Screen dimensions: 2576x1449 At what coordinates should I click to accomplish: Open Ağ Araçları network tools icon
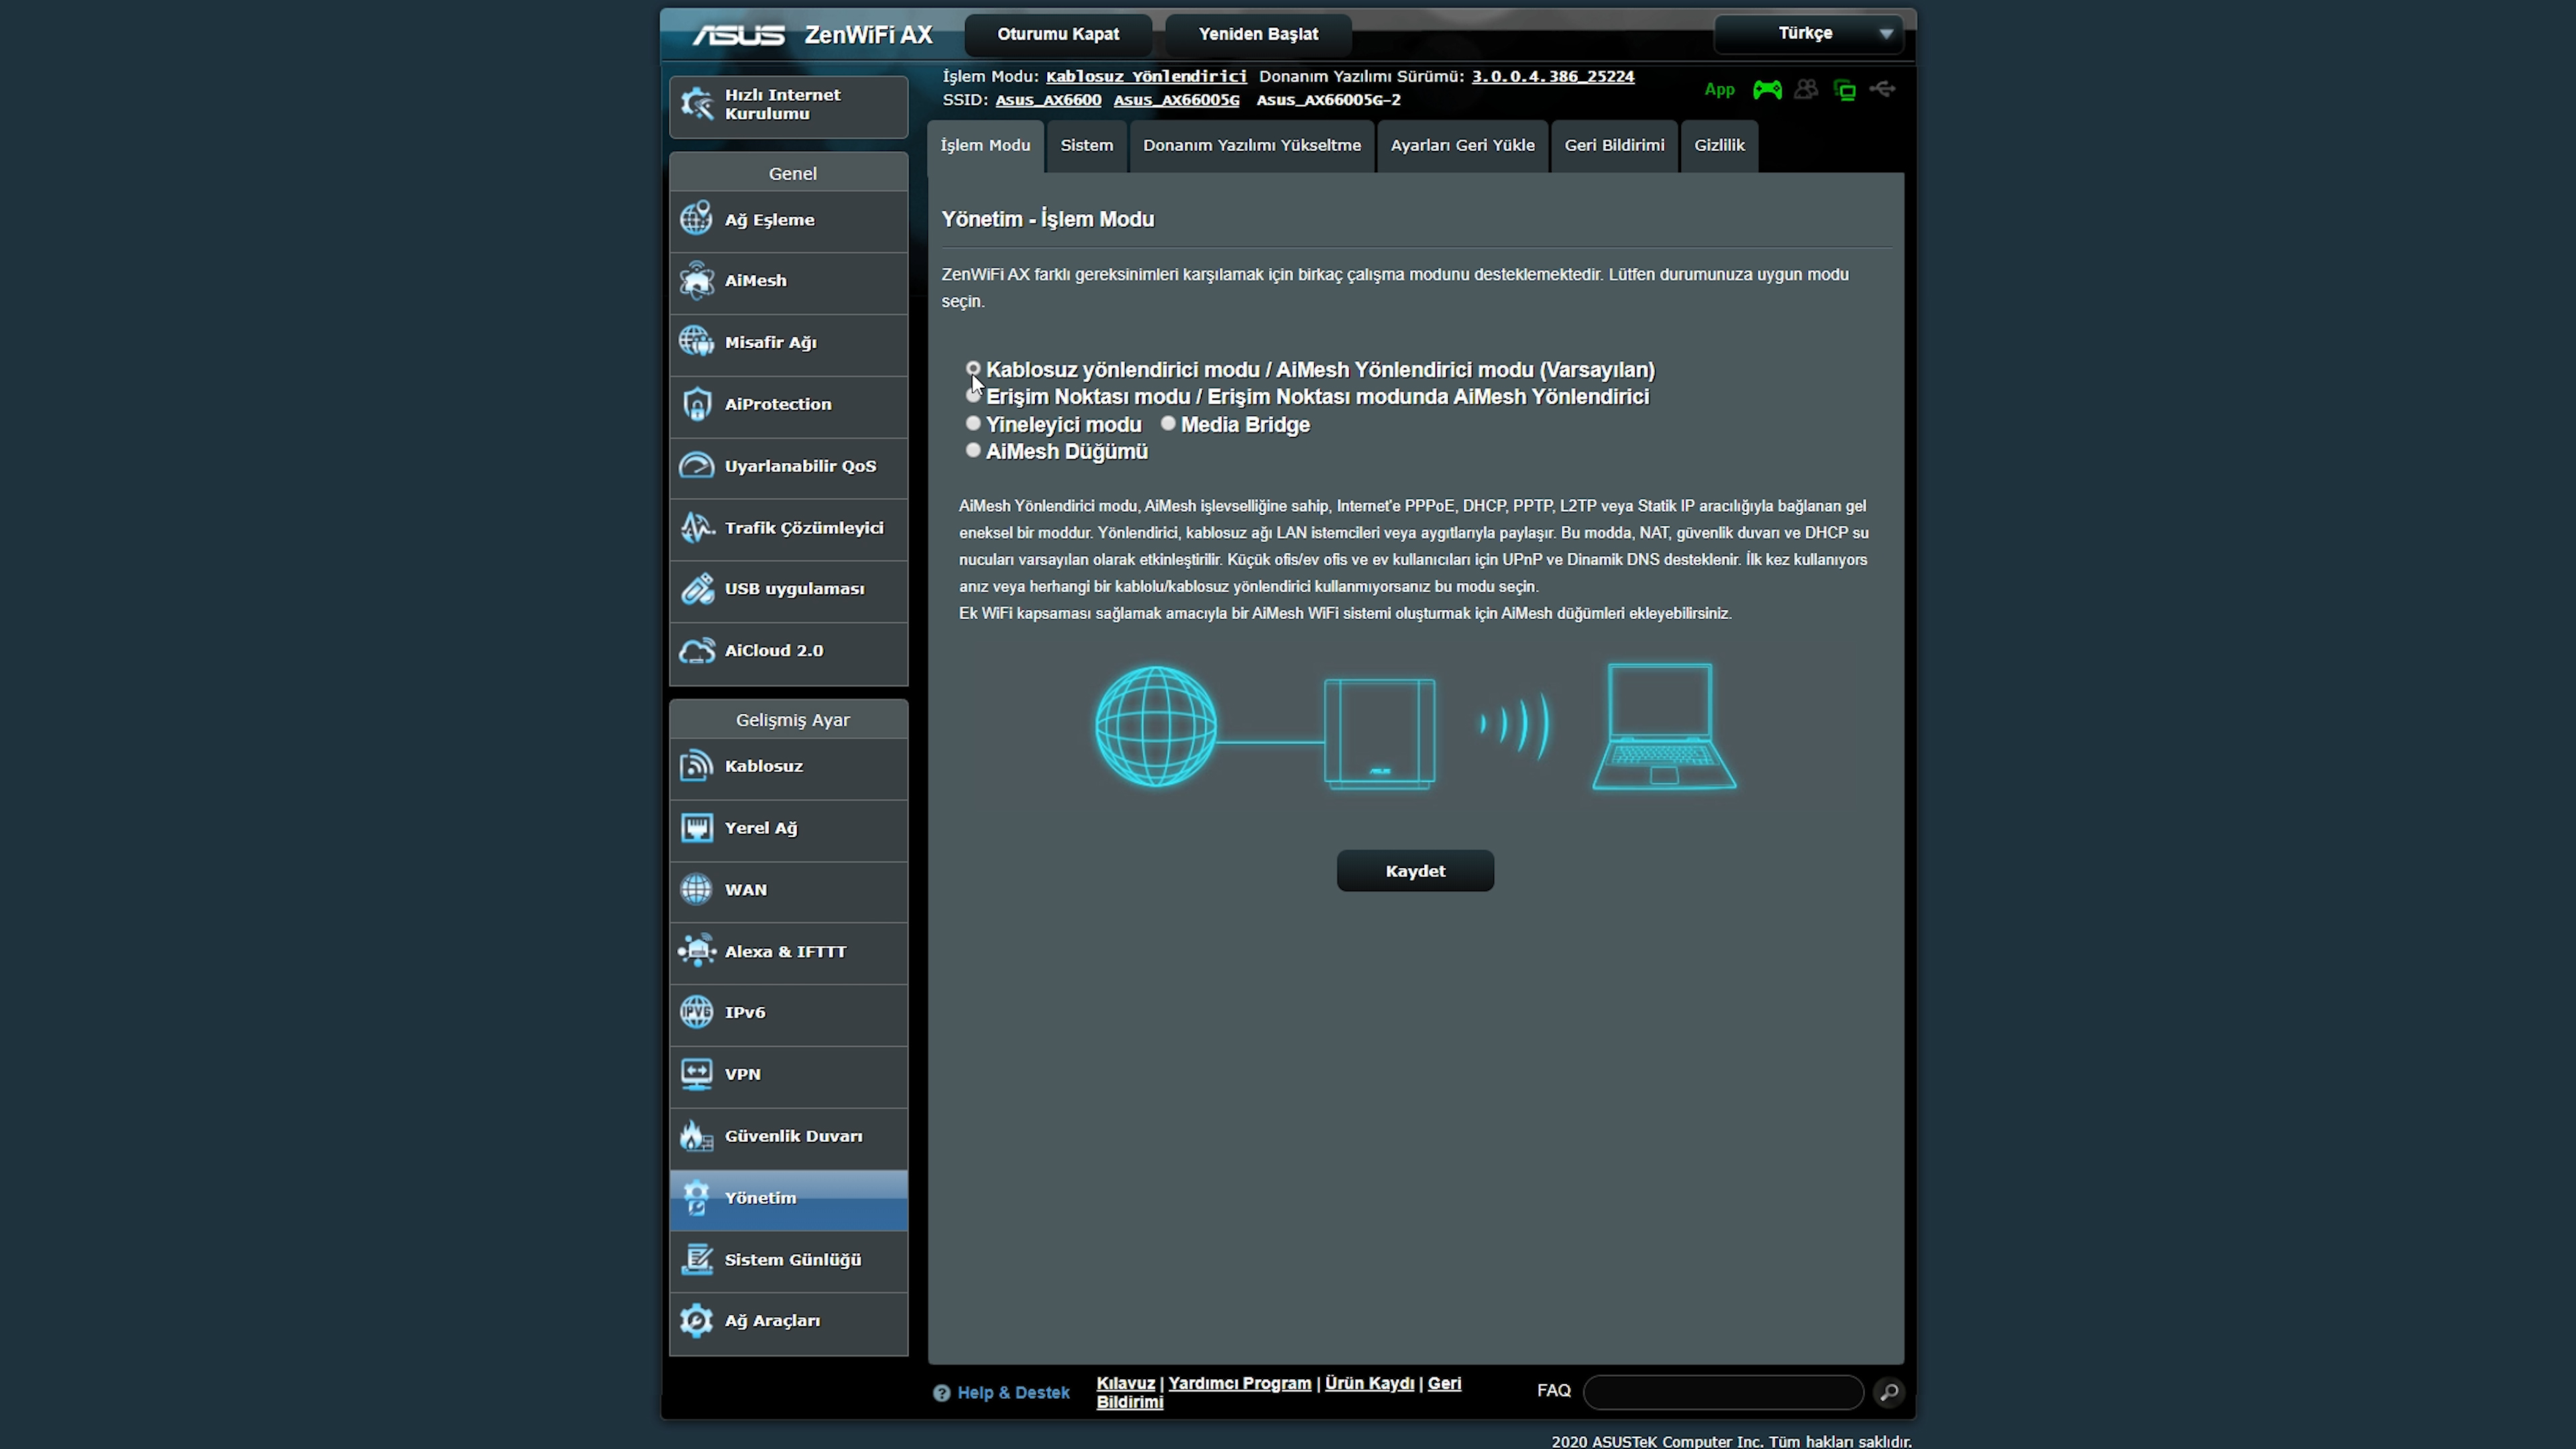click(697, 1321)
